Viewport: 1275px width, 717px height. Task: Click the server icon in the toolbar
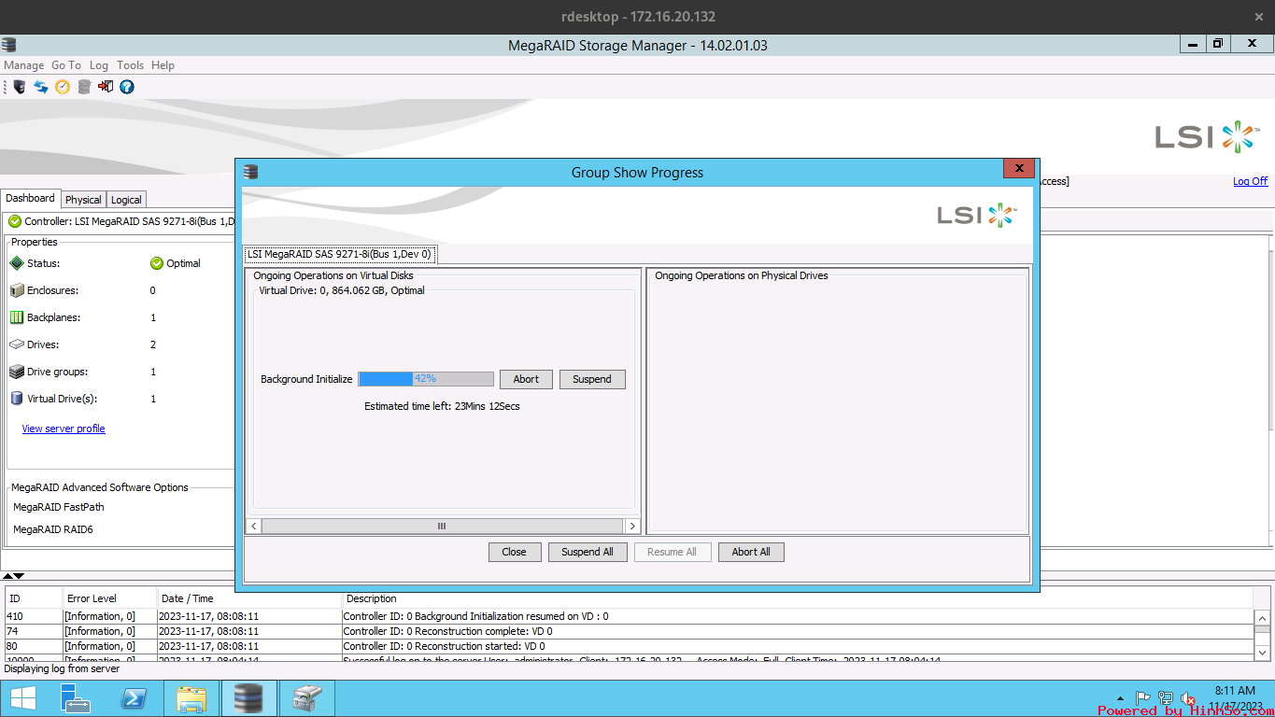pos(20,87)
